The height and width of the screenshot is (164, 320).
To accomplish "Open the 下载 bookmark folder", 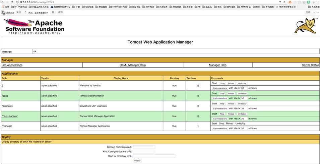I will coord(76,7).
